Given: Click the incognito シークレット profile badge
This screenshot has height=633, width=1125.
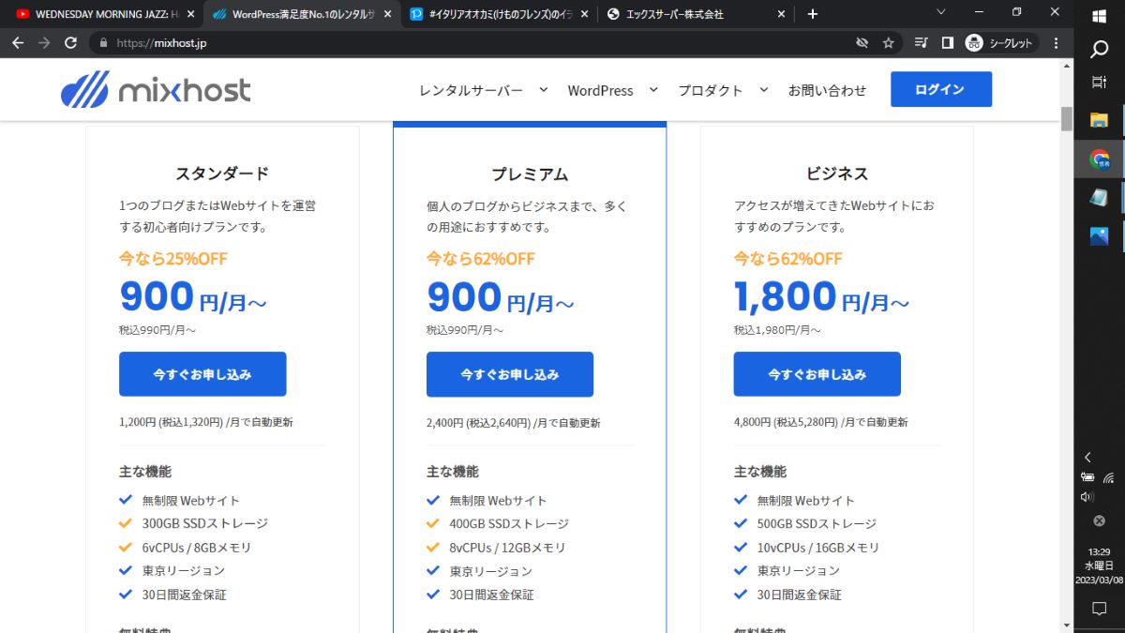Looking at the screenshot, I should coord(1000,43).
